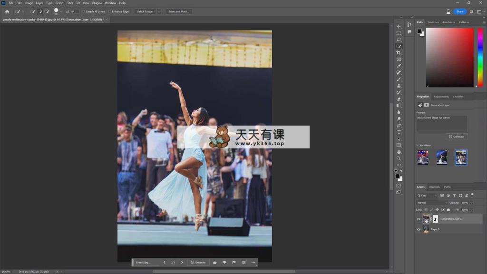The image size is (487, 274).
Task: Select the Brush tool
Action: pos(399,79)
